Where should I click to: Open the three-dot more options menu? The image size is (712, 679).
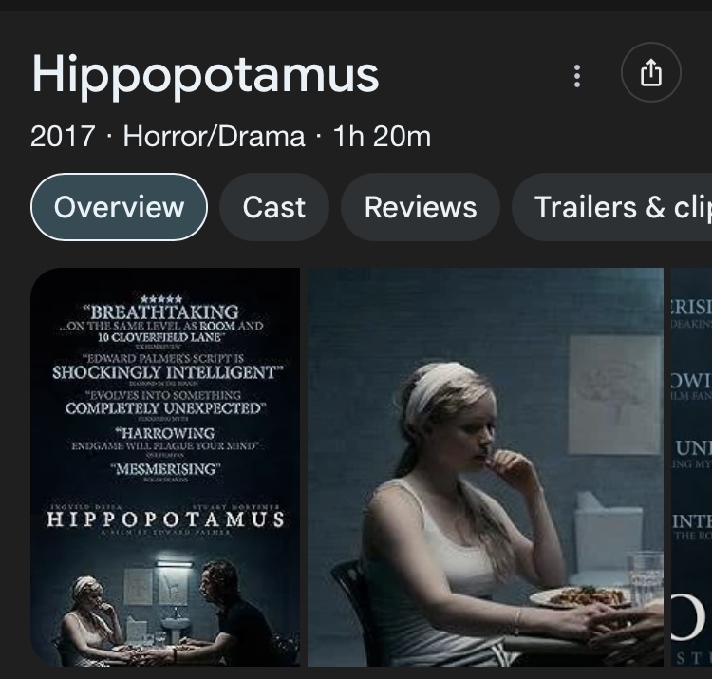tap(576, 75)
